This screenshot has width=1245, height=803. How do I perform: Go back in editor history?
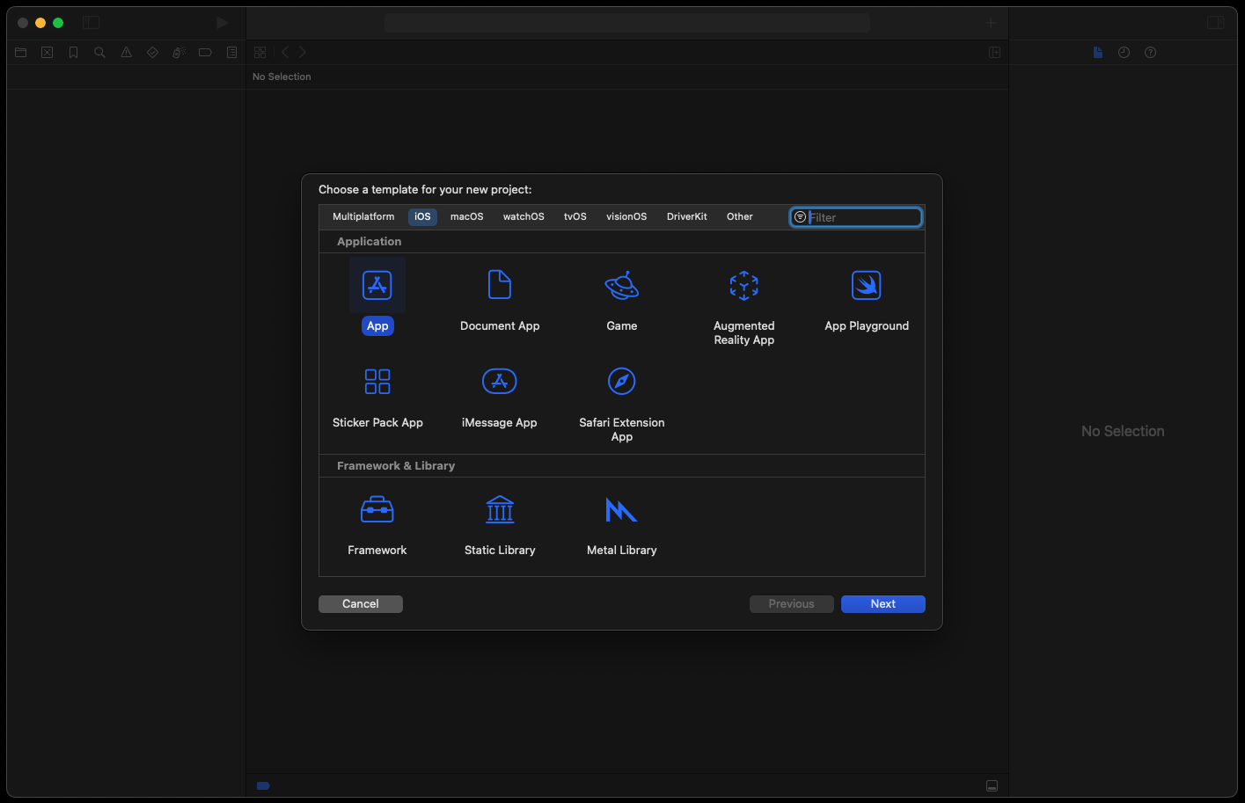(x=285, y=53)
